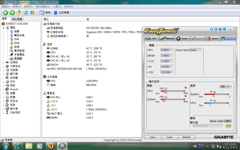The width and height of the screenshot is (240, 150).
Task: Set alert sound to Off
Action: pyautogui.click(x=228, y=121)
